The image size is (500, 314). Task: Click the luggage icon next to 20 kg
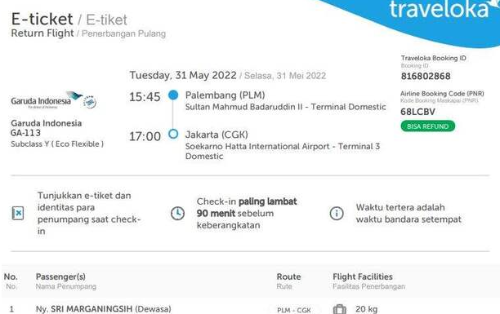[x=340, y=309]
